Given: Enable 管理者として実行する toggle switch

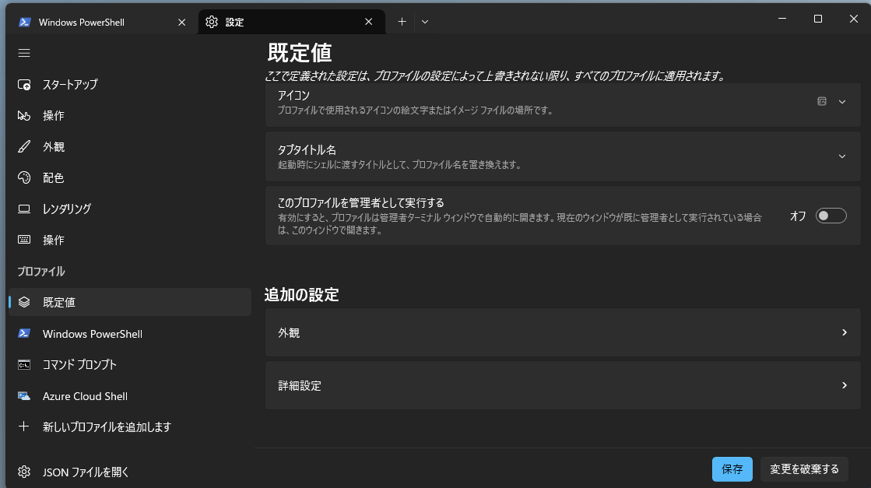Looking at the screenshot, I should pyautogui.click(x=830, y=216).
